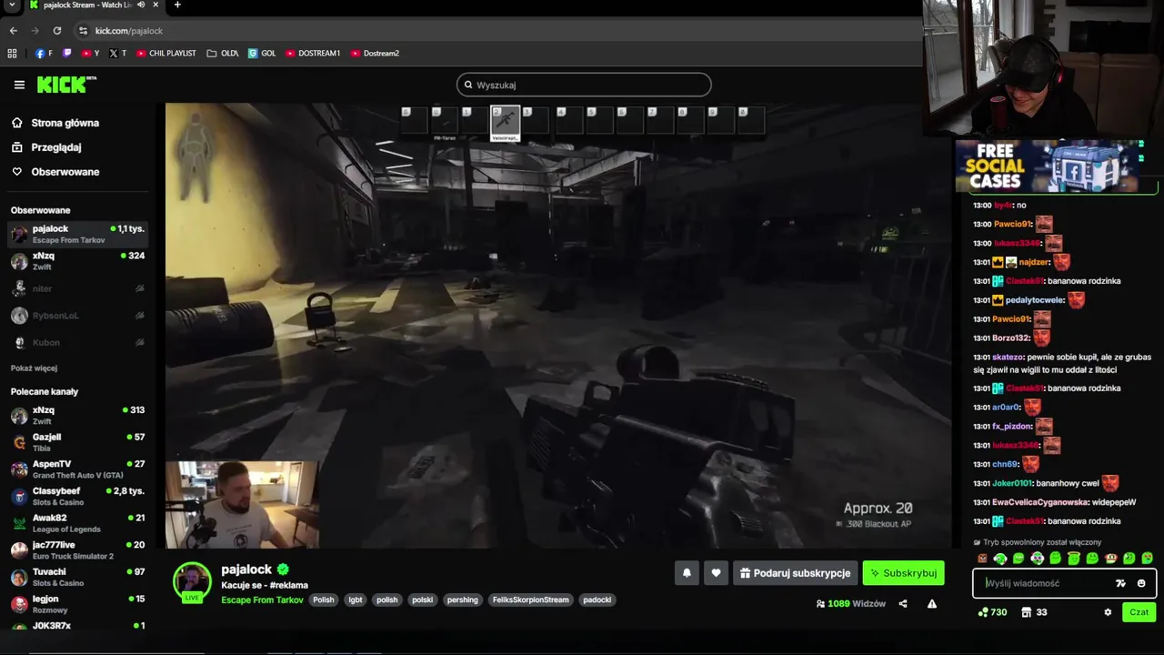Open recommended channel legjon
1164x655 pixels.
tap(77, 604)
